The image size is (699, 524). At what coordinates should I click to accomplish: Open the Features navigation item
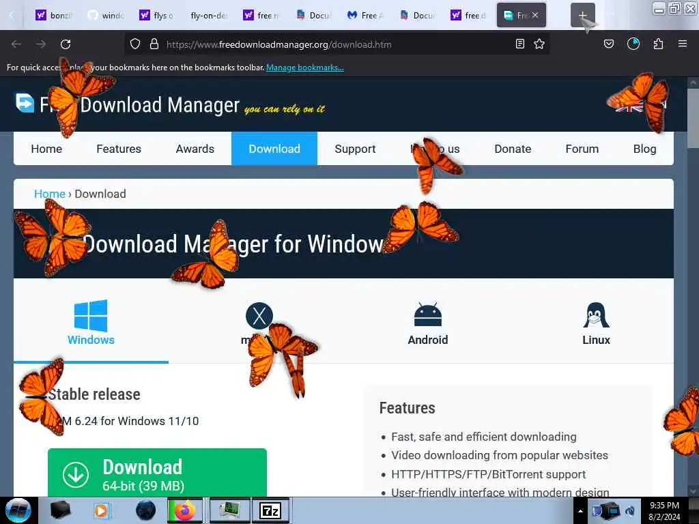pyautogui.click(x=119, y=149)
